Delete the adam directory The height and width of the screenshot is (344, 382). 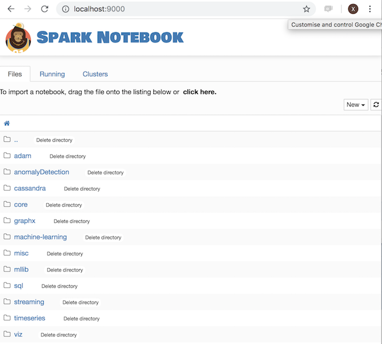pyautogui.click(x=68, y=156)
